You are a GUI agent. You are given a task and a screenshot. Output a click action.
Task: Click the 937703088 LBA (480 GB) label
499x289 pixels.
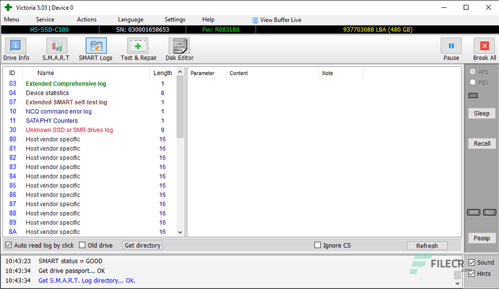pos(377,30)
